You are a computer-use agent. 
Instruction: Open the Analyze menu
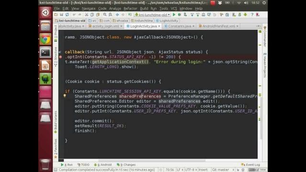pyautogui.click(x=115, y=9)
